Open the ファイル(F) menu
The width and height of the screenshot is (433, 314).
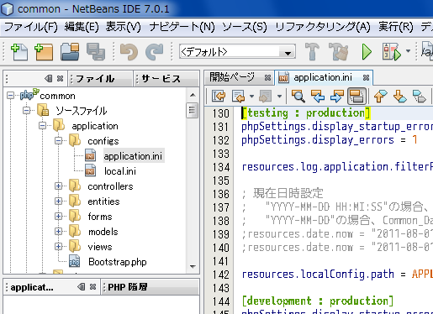[31, 27]
